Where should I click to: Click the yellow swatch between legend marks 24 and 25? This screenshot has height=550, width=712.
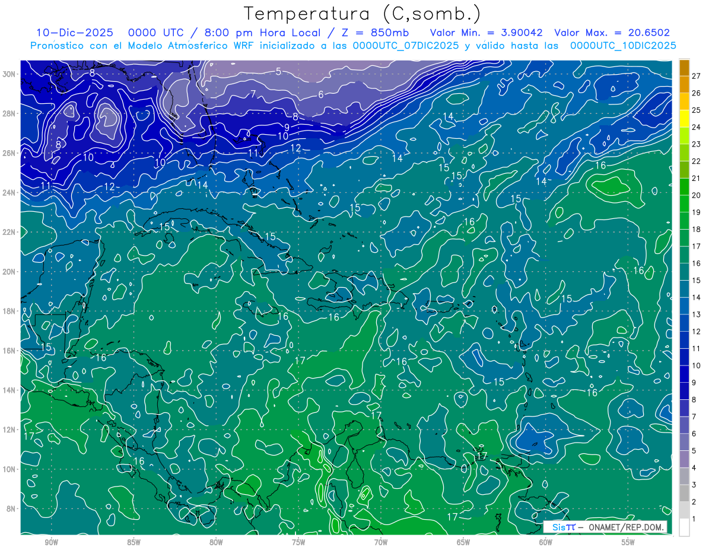click(x=685, y=119)
